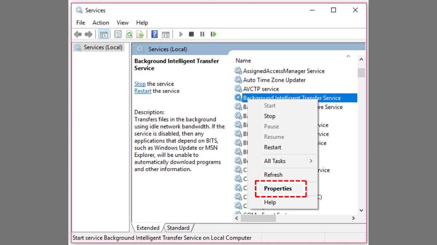The image size is (437, 245).
Task: Click the vertical scrollbar thumb
Action: click(361, 73)
